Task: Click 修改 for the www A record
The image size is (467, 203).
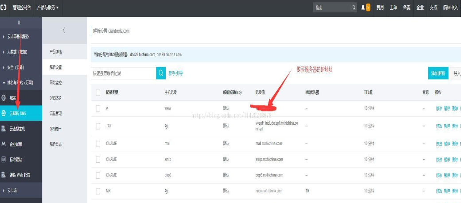Action: [439, 109]
